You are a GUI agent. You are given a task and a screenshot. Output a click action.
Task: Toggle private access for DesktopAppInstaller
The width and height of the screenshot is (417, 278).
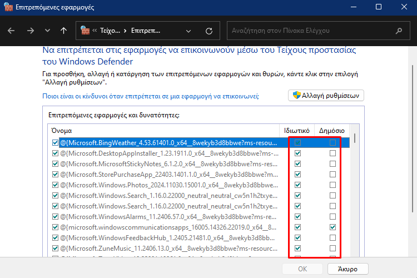[x=297, y=153]
